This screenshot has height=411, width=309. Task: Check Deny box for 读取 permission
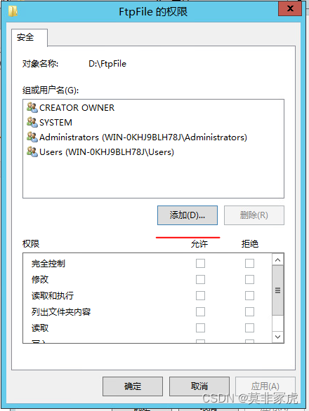pyautogui.click(x=249, y=328)
